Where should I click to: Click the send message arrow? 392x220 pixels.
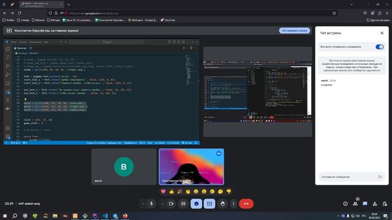pyautogui.click(x=380, y=177)
